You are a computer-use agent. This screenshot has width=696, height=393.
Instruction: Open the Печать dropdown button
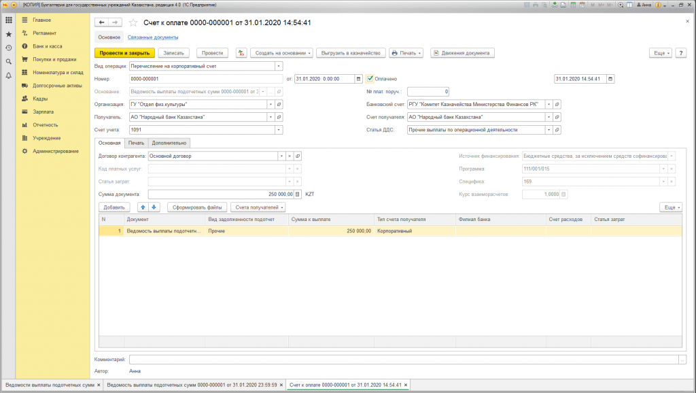pyautogui.click(x=406, y=52)
